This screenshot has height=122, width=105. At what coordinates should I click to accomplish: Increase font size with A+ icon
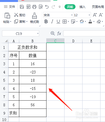pyautogui.click(x=95, y=15)
